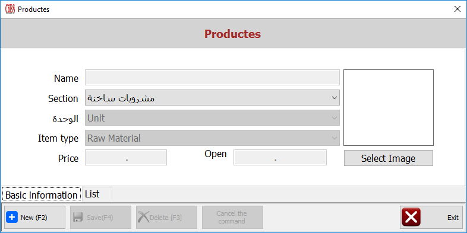467x233 pixels.
Task: Click the Cancel the command button
Action: click(x=232, y=217)
